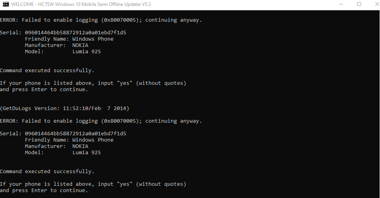Select the first 'Model: Lumia 925' line
380x198 pixels.
coord(63,52)
